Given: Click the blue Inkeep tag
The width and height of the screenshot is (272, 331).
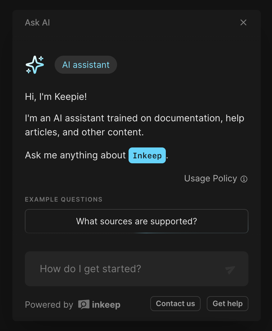Looking at the screenshot, I should (x=147, y=156).
